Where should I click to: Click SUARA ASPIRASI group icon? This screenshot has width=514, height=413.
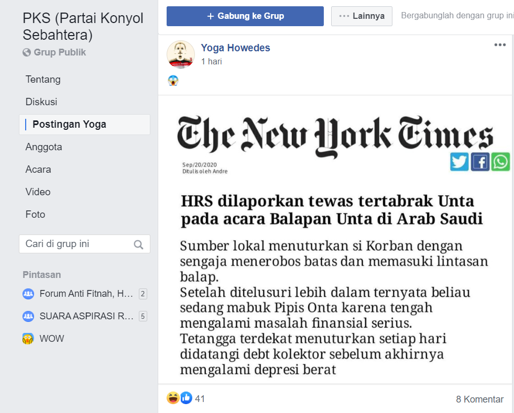(28, 316)
